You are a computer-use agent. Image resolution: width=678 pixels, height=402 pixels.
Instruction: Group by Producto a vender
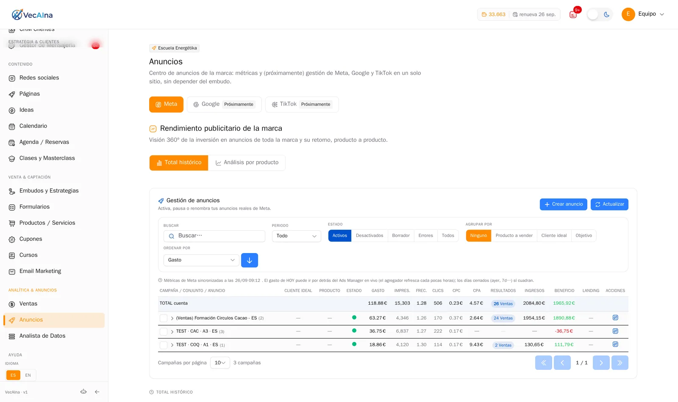click(x=514, y=236)
